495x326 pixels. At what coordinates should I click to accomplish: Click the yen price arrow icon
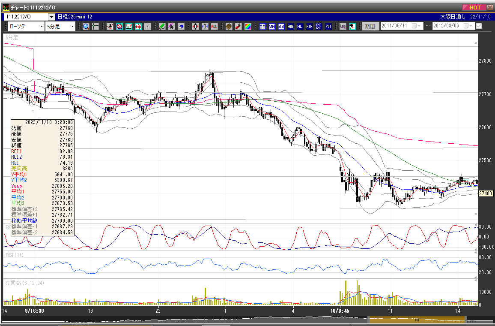(138, 27)
